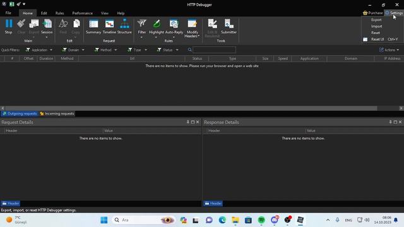Open Microsoft Edge from the taskbar
The height and width of the screenshot is (227, 404).
coord(222,220)
